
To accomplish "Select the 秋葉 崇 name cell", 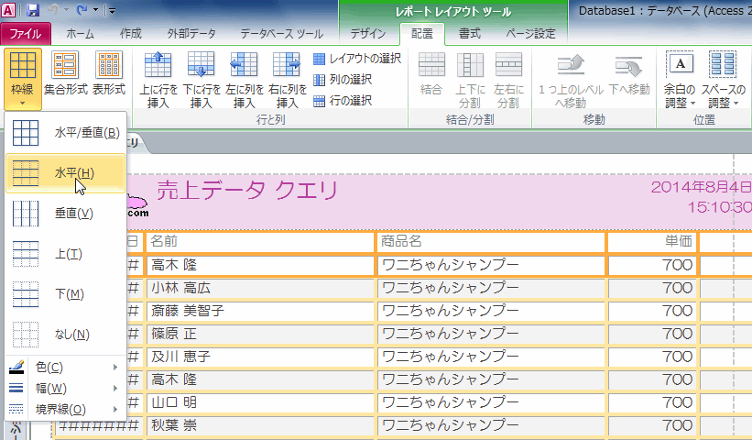I will [x=259, y=425].
